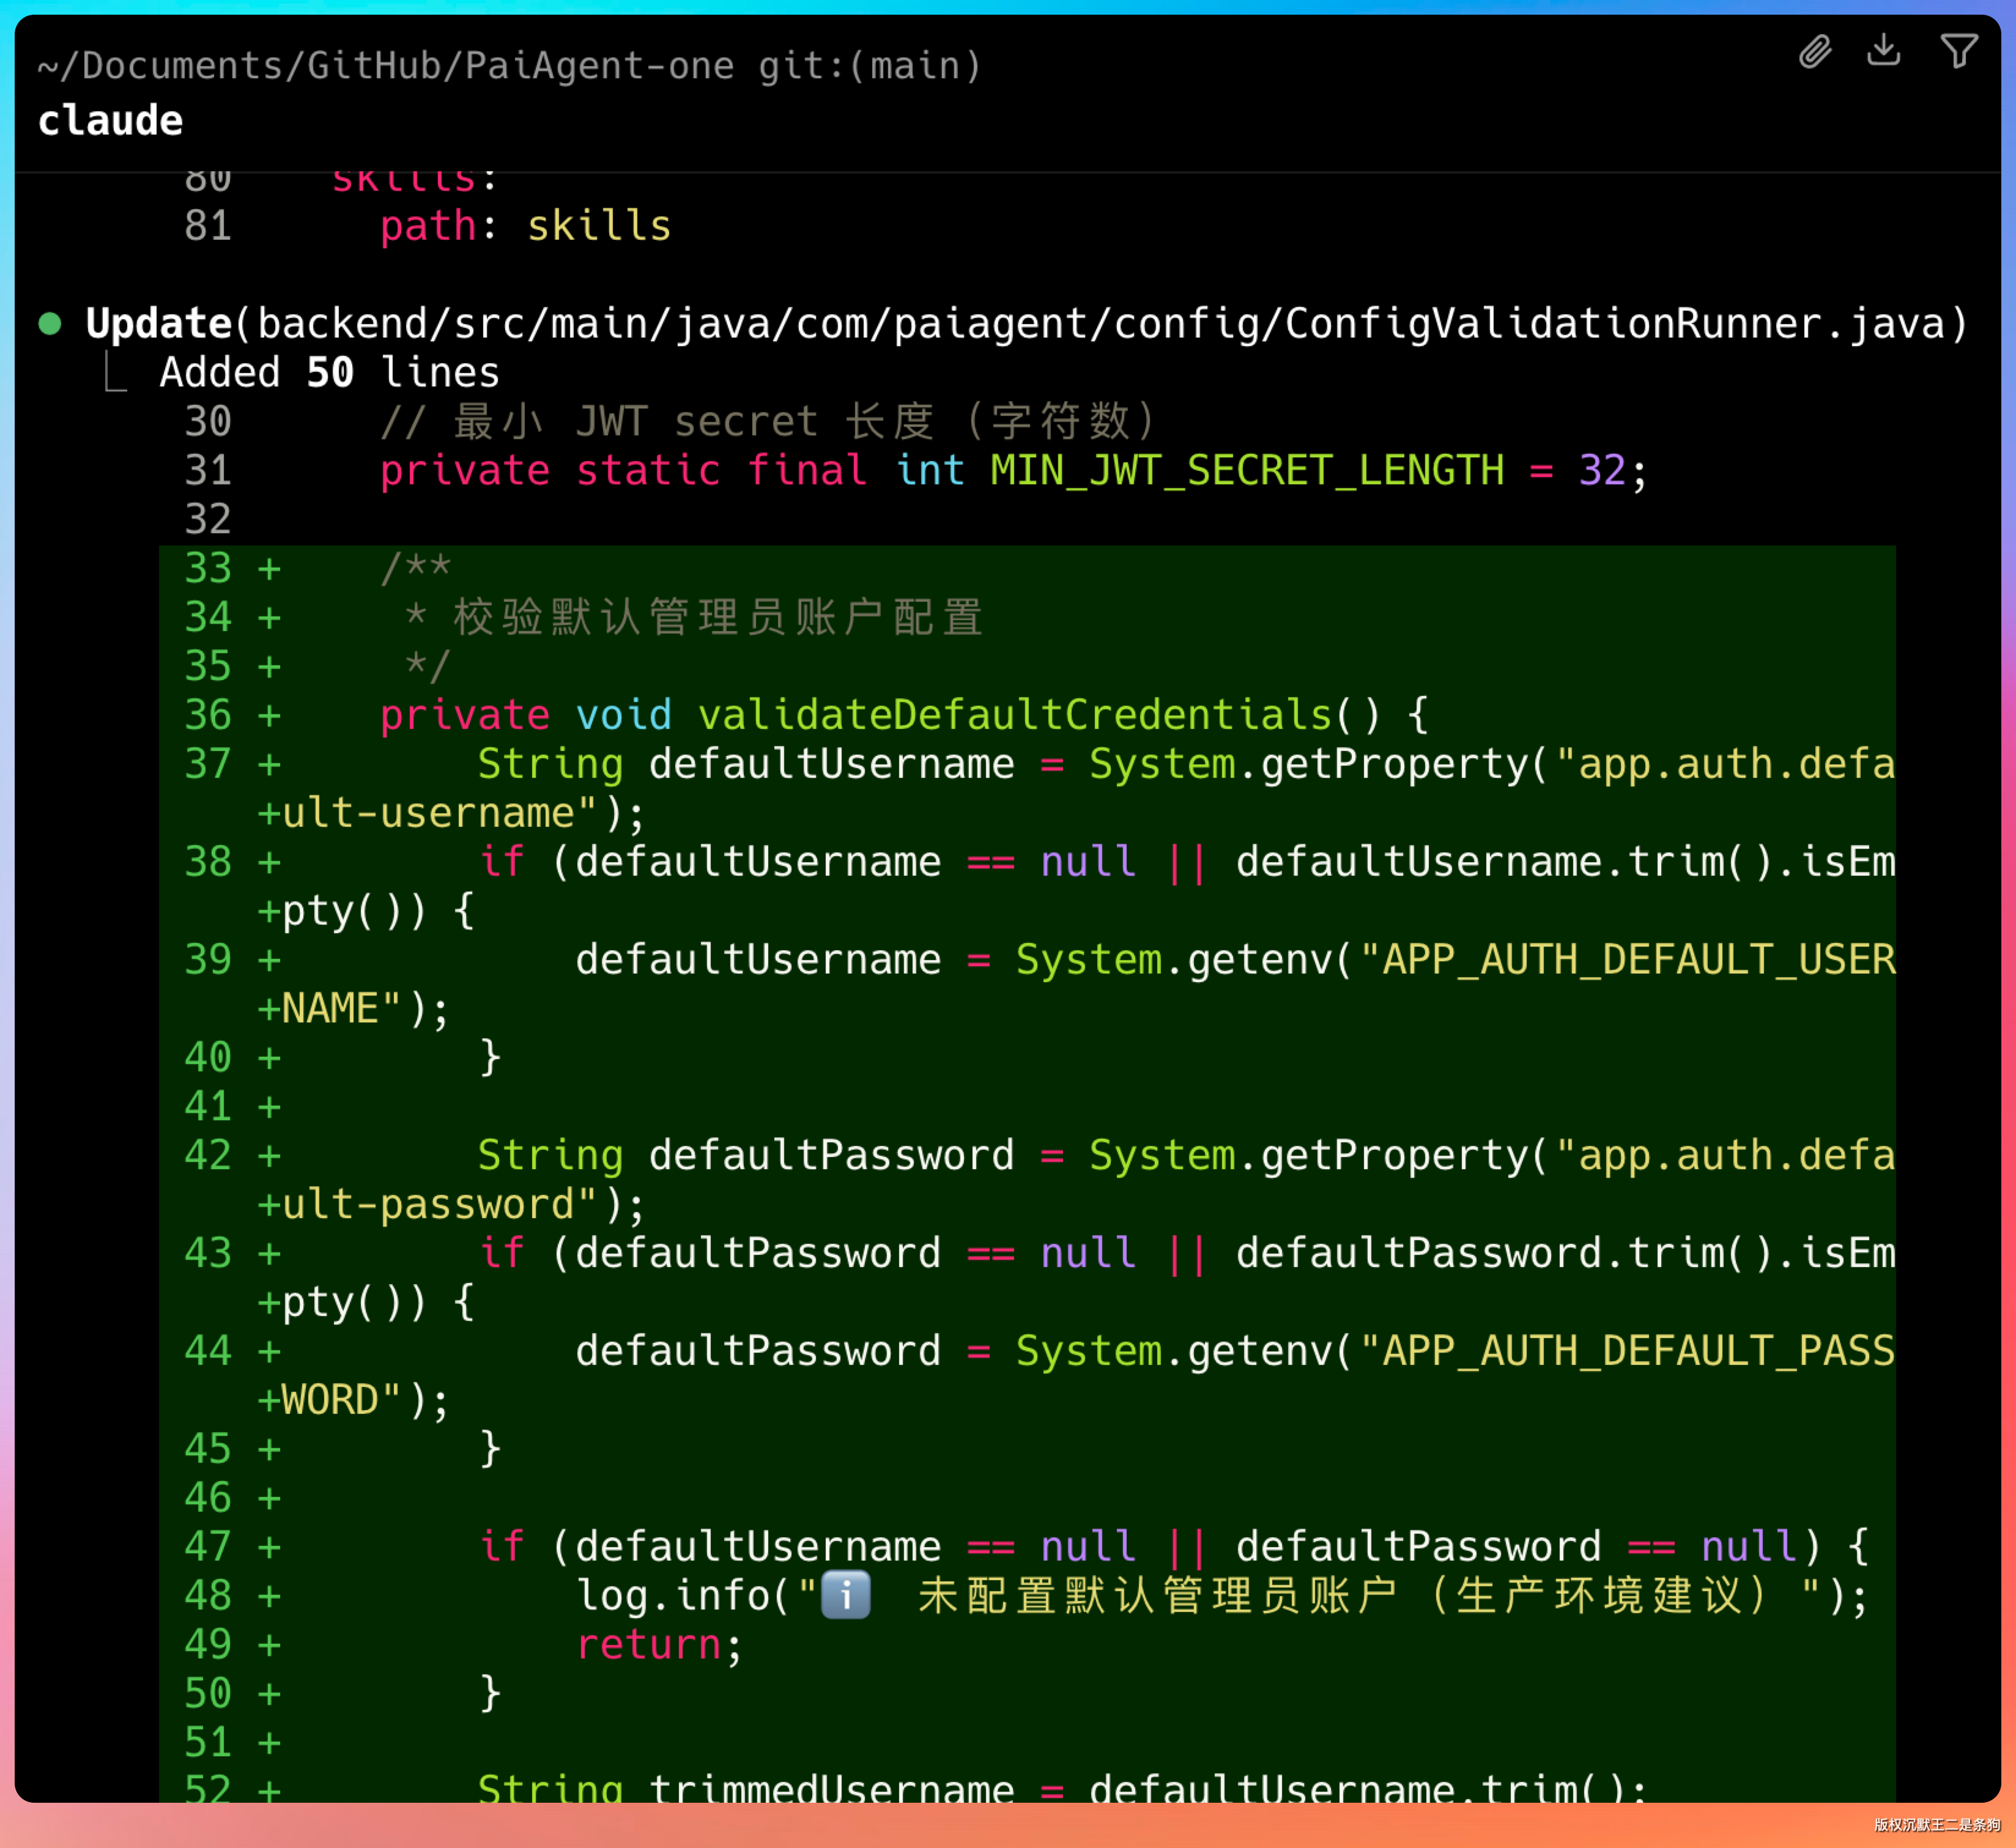The height and width of the screenshot is (1848, 2016).
Task: Click the plus marker on line 47
Action: point(269,1547)
